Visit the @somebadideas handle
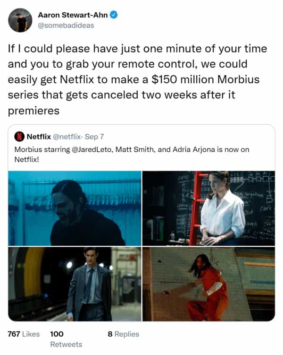The width and height of the screenshot is (283, 355). (66, 26)
